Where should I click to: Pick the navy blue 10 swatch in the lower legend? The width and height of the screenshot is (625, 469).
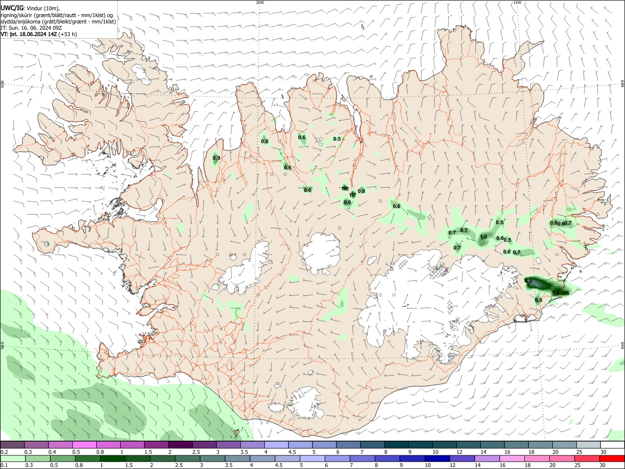tap(437, 459)
